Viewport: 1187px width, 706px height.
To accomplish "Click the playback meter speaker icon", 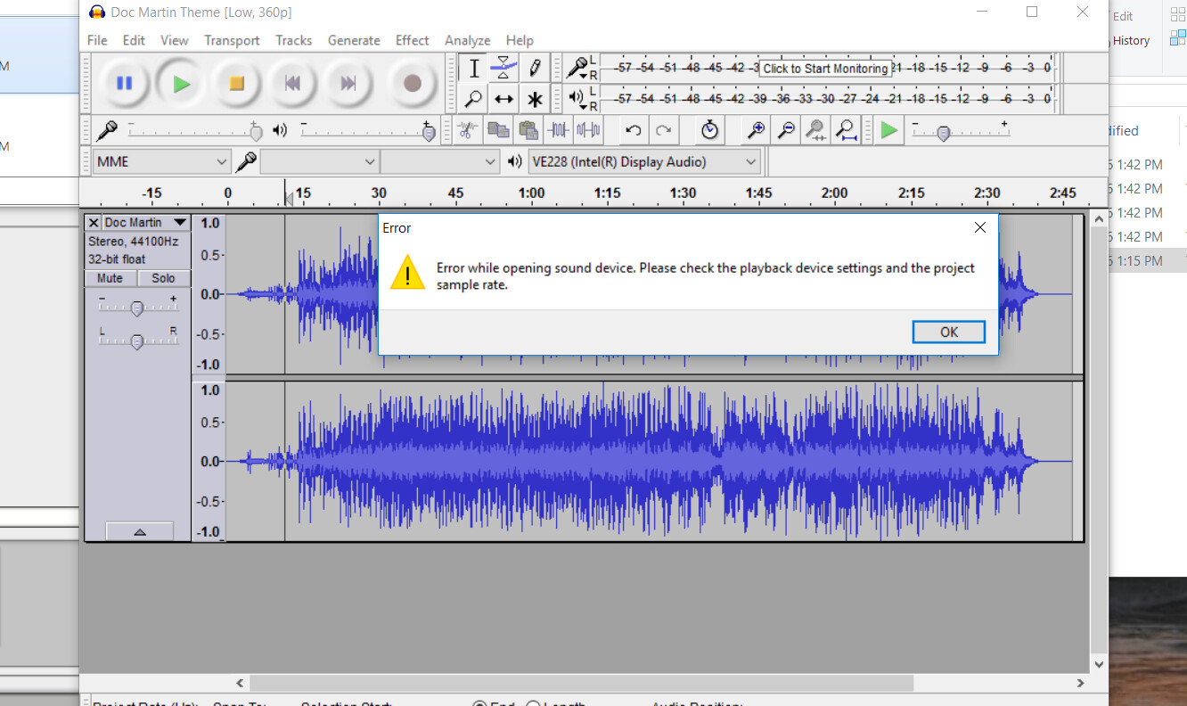I will pos(578,98).
